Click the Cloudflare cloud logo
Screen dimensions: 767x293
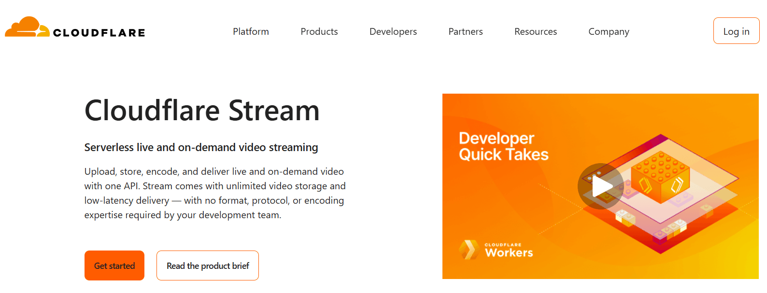[27, 27]
